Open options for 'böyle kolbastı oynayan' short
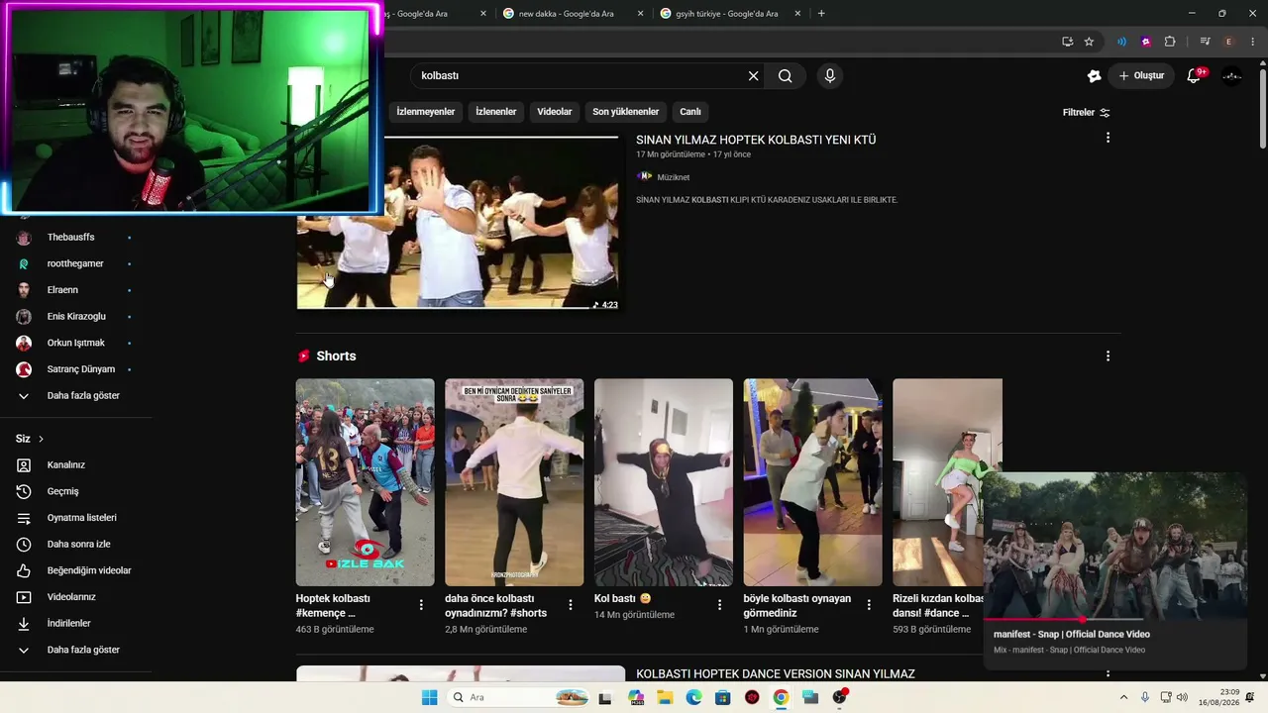This screenshot has width=1268, height=713. (x=869, y=605)
